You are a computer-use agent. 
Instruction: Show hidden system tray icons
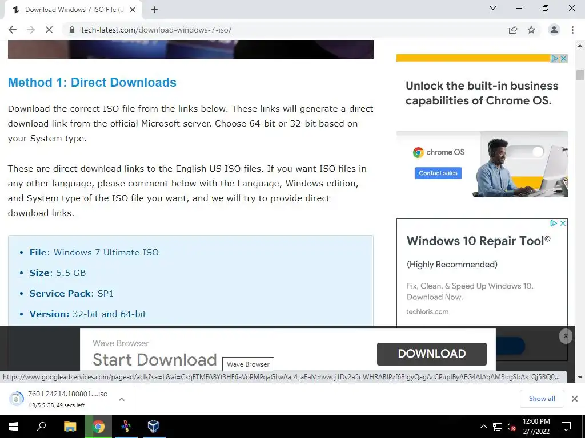(x=483, y=427)
